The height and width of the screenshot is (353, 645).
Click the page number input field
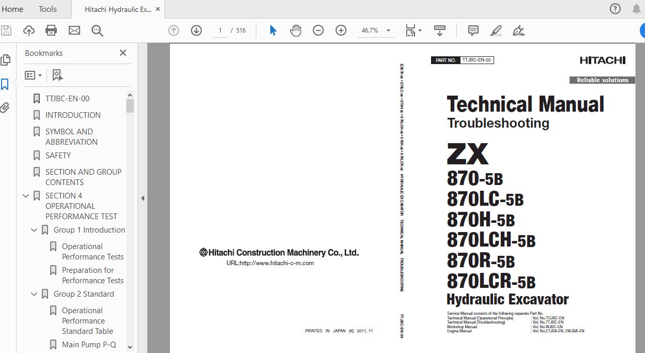point(220,30)
